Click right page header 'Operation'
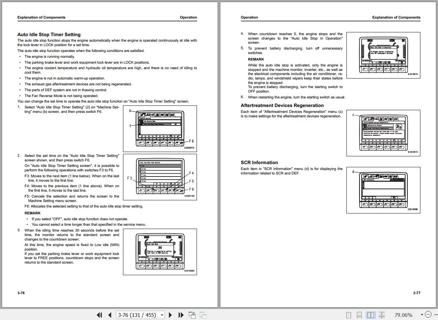438x320 pixels. pyautogui.click(x=249, y=17)
